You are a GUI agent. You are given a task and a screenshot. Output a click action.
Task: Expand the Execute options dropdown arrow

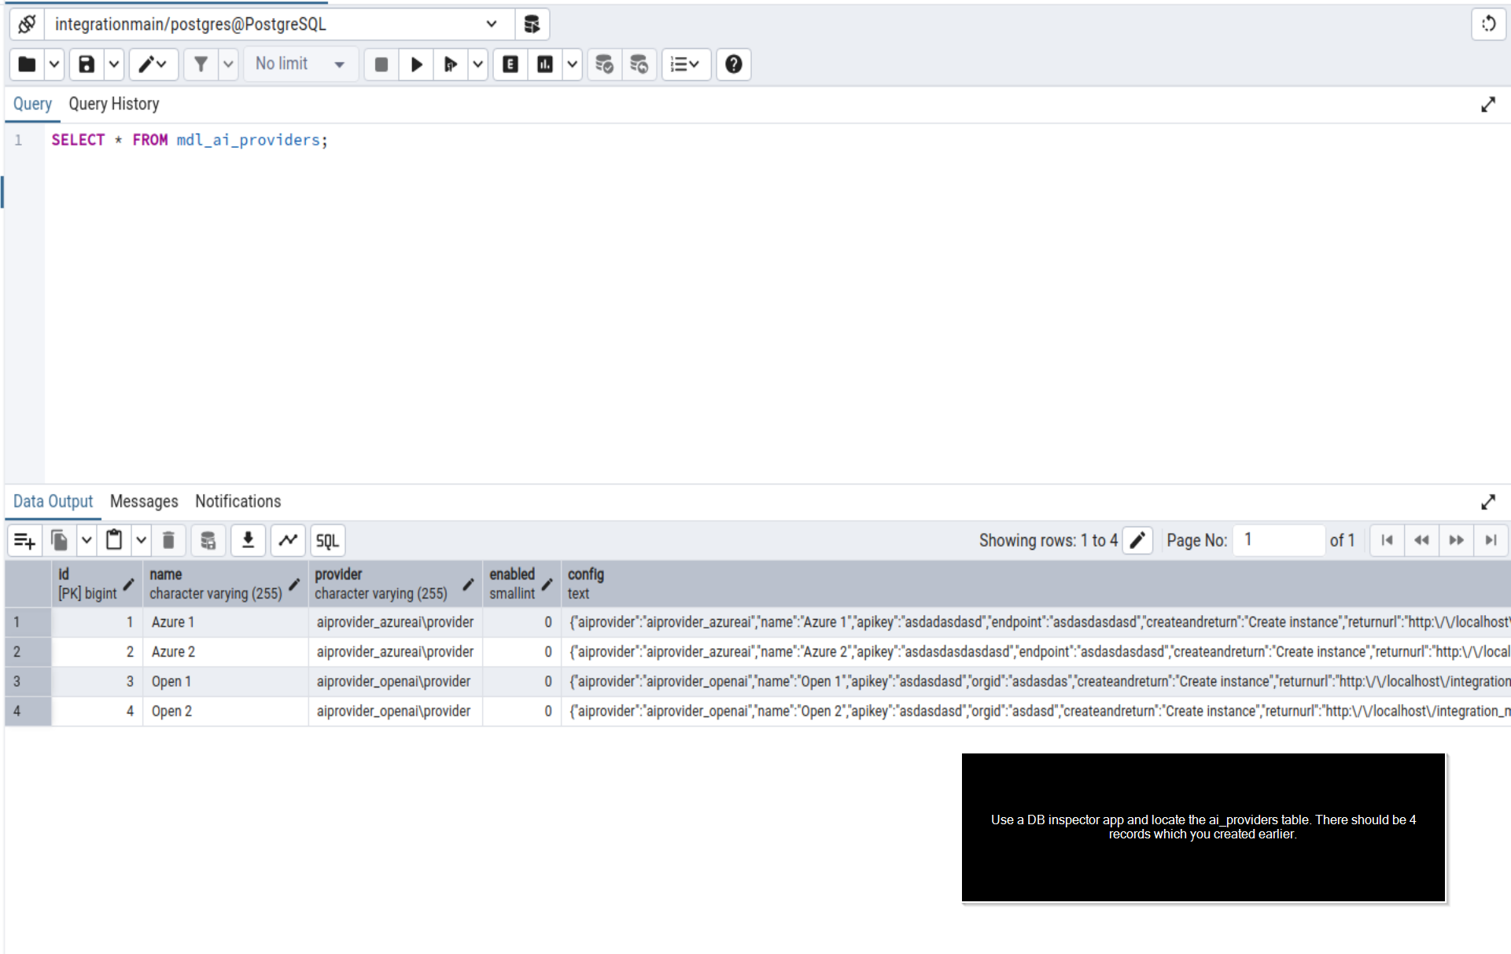[x=477, y=64]
